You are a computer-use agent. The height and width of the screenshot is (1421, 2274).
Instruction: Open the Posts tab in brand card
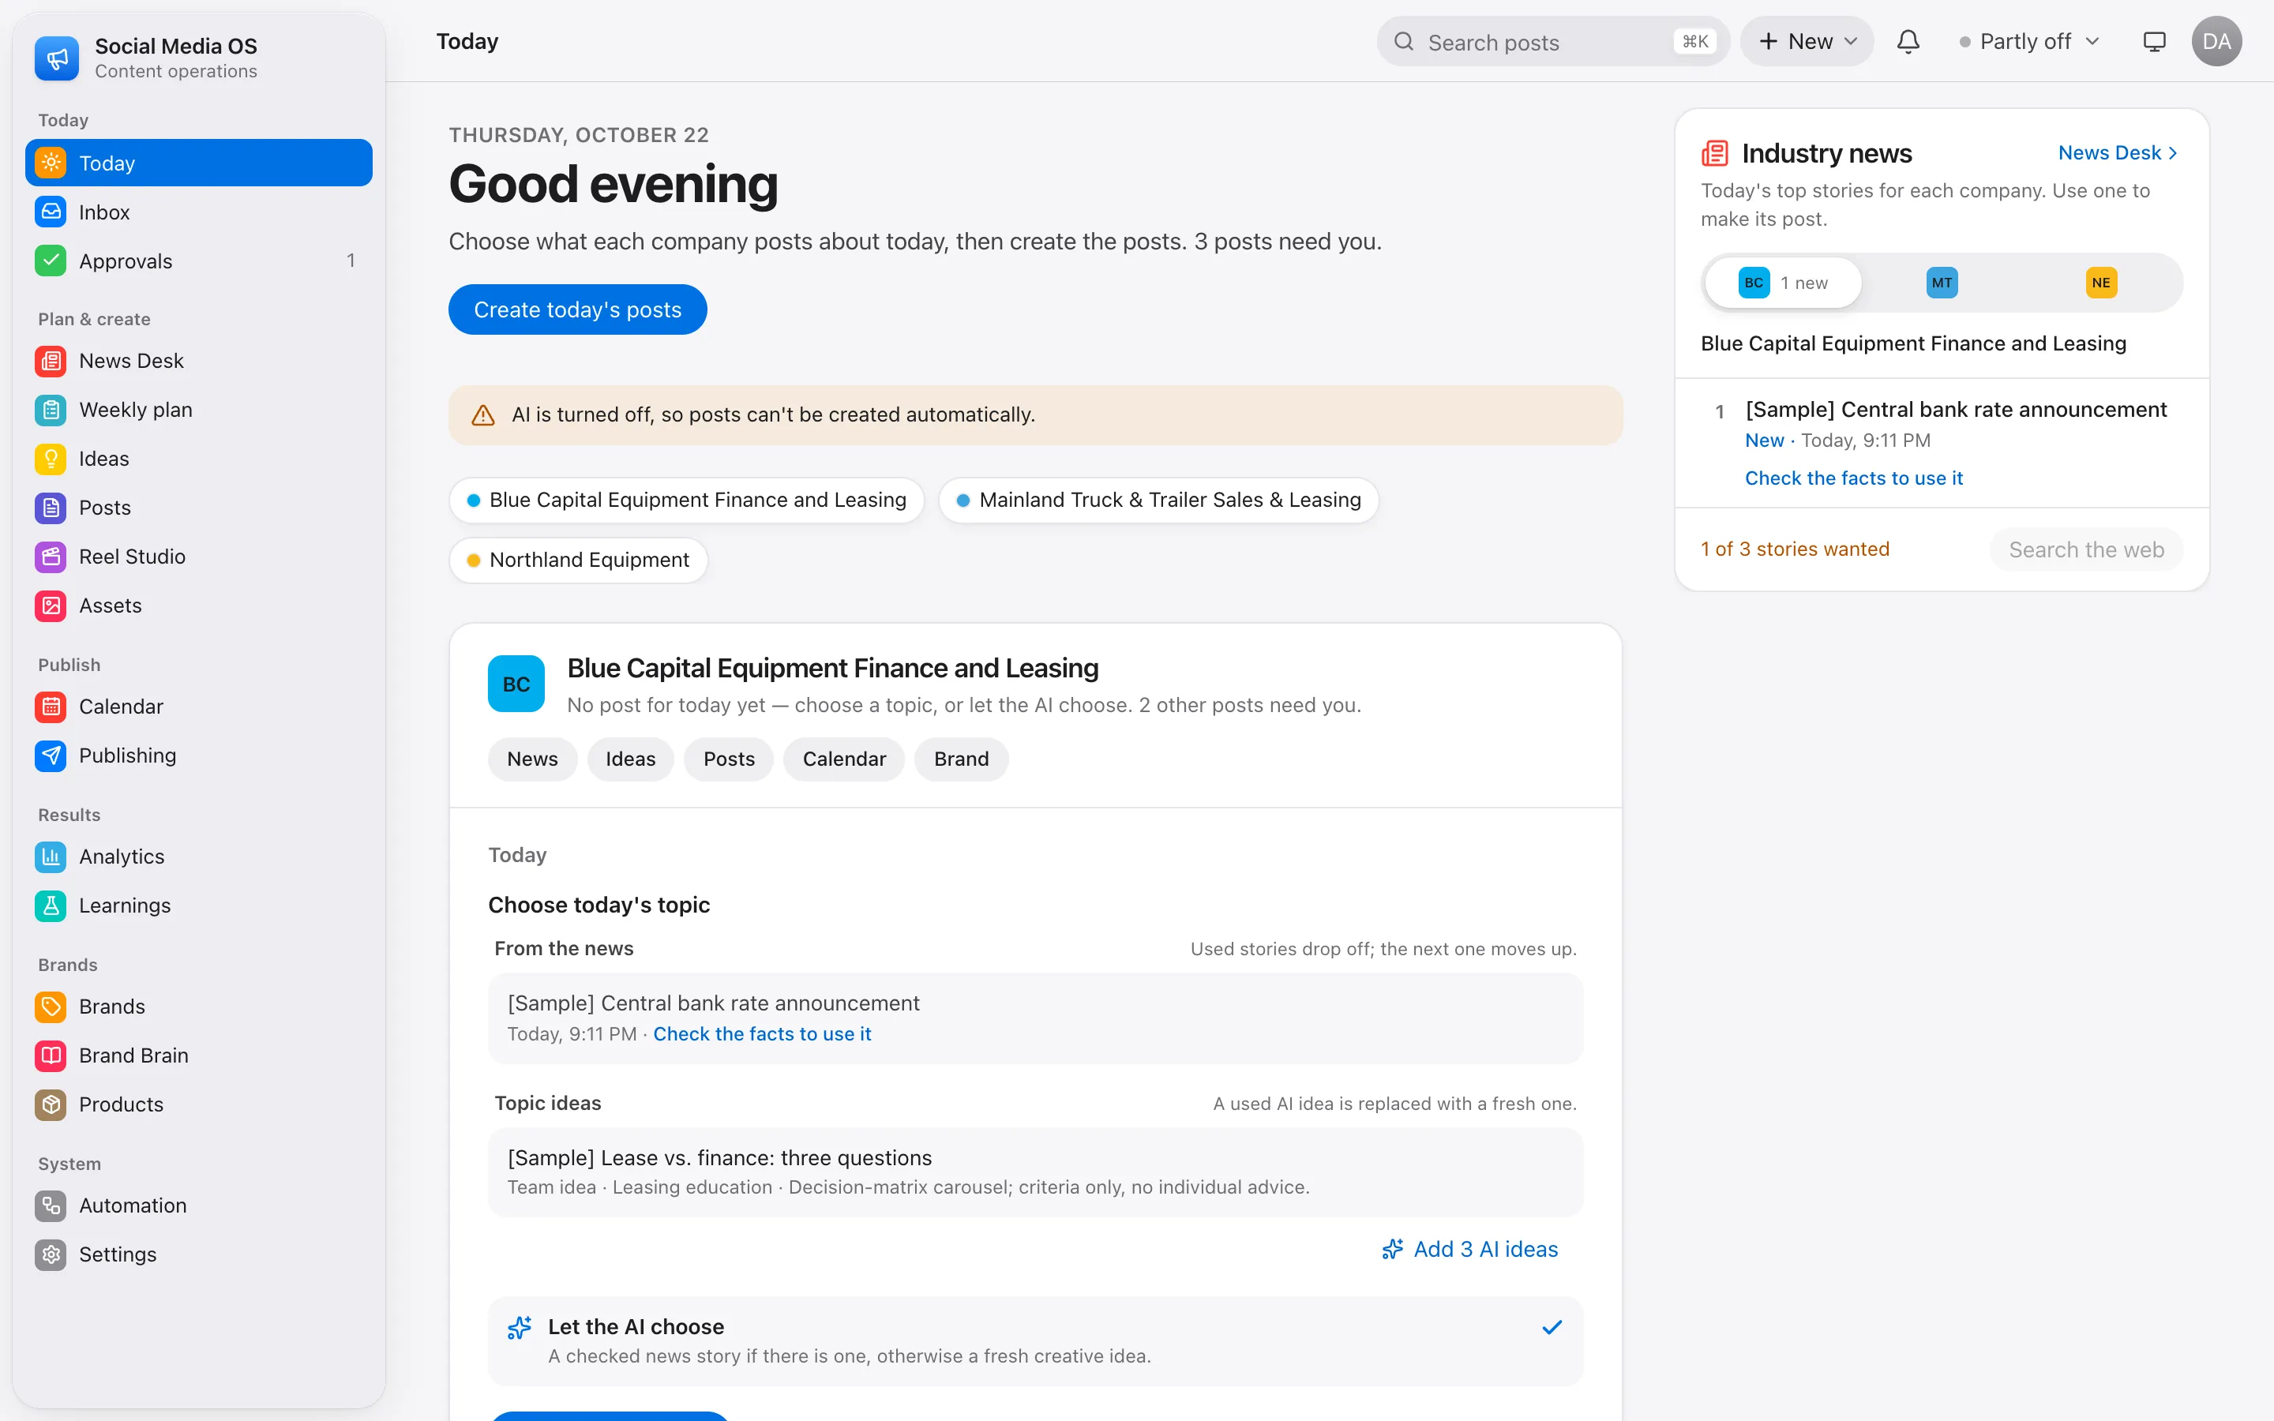[x=730, y=759]
